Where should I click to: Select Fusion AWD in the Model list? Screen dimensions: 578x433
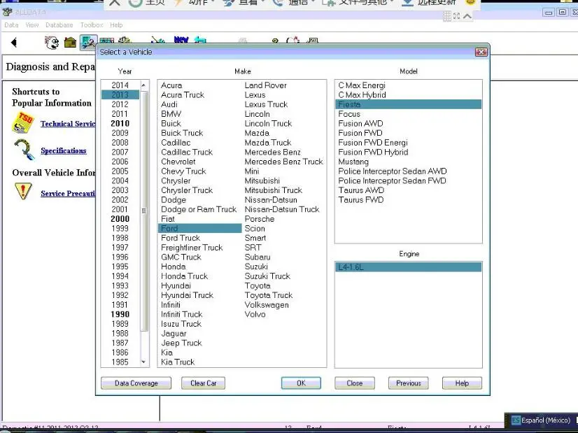(360, 123)
